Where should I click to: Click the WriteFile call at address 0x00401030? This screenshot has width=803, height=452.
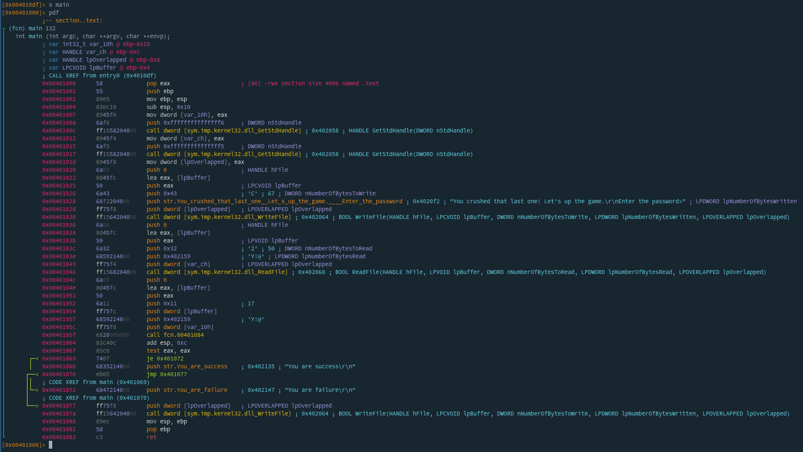pos(219,217)
